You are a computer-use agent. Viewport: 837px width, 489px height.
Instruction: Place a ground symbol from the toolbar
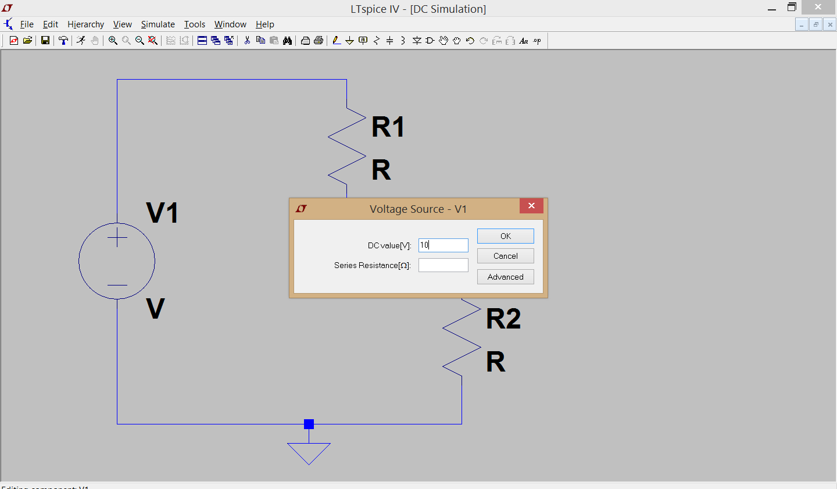349,41
